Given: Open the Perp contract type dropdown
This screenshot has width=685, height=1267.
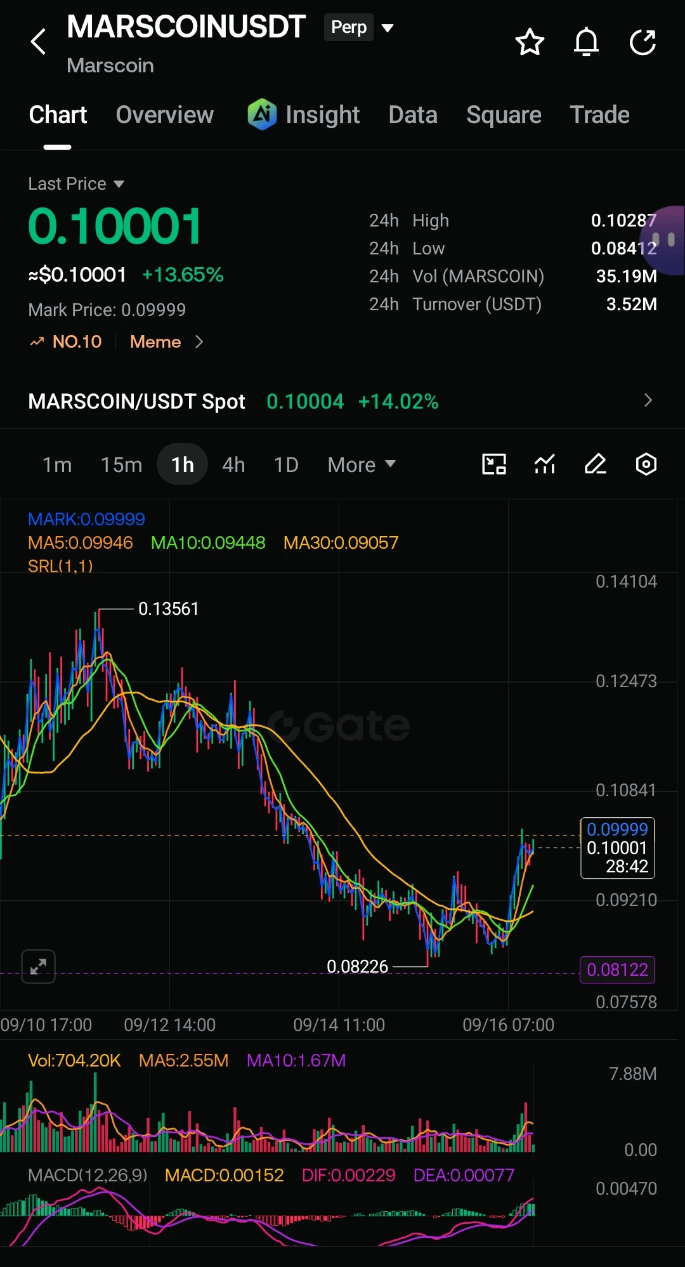Looking at the screenshot, I should 359,27.
